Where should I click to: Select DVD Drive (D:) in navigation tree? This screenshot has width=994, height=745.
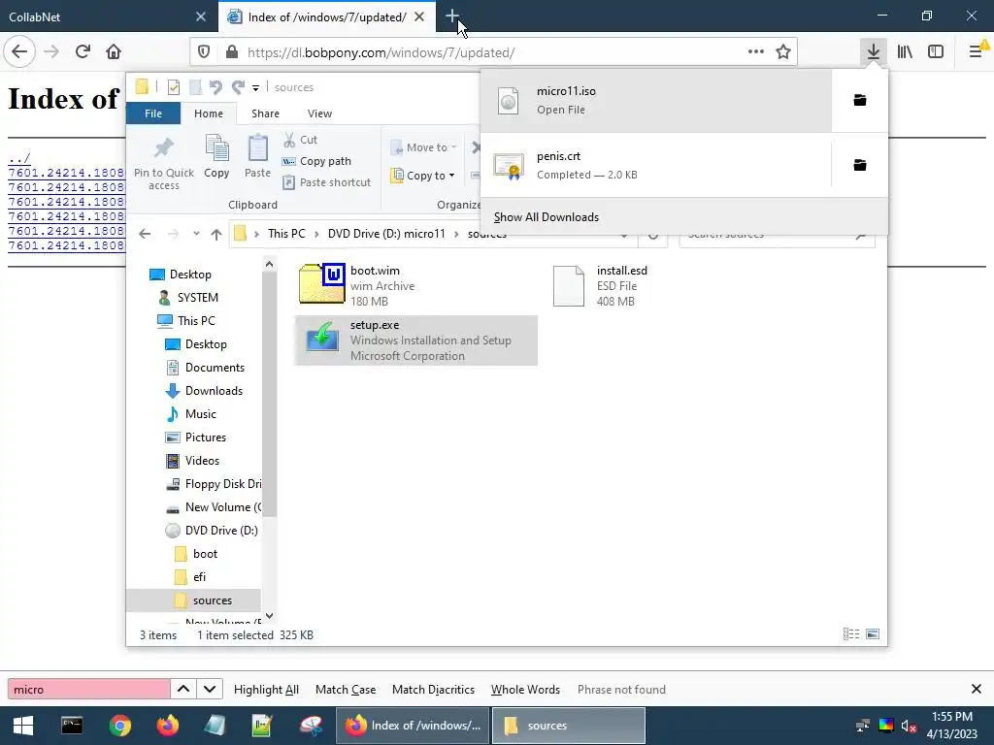220,531
